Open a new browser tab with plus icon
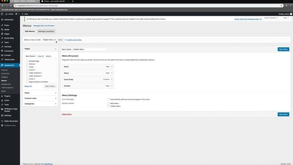 73,1
